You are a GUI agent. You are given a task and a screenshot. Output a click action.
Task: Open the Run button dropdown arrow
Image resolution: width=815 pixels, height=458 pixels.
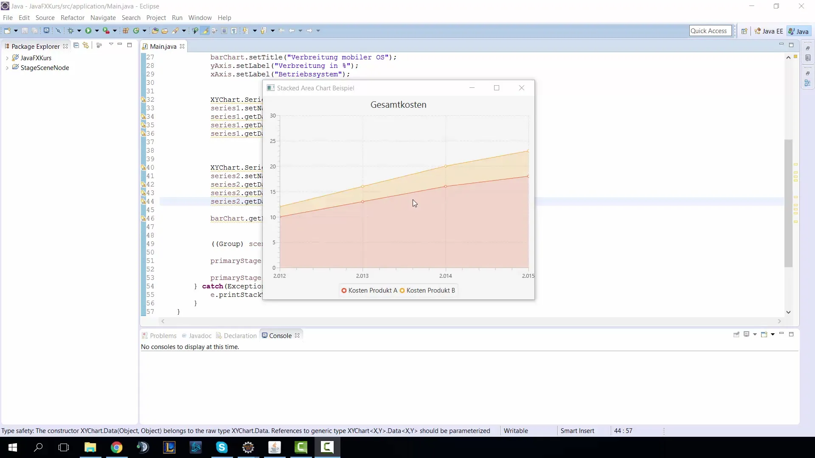pos(97,31)
